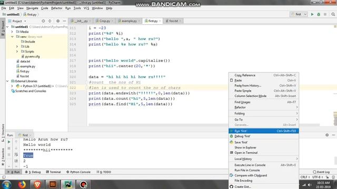This screenshot has width=337, height=189.
Task: Click the up arrow in Run panel
Action: [16, 142]
